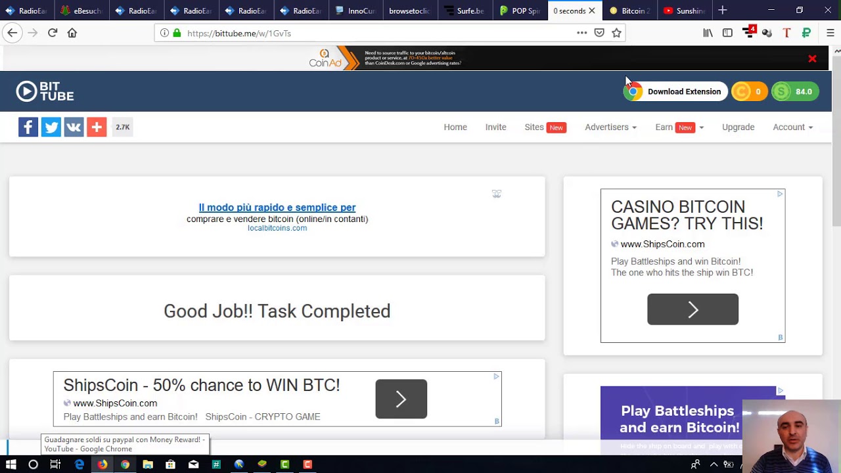The width and height of the screenshot is (841, 473).
Task: Toggle the Firefox sidebar view
Action: (x=727, y=33)
